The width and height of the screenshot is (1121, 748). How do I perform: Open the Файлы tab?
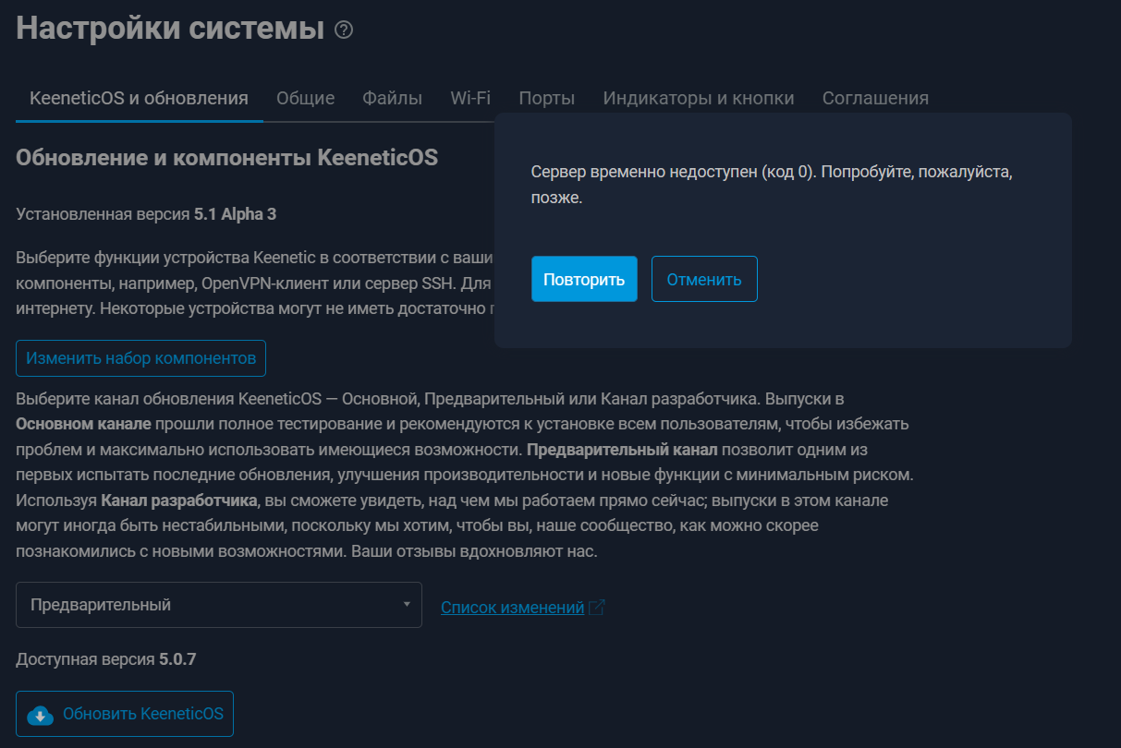click(x=392, y=98)
